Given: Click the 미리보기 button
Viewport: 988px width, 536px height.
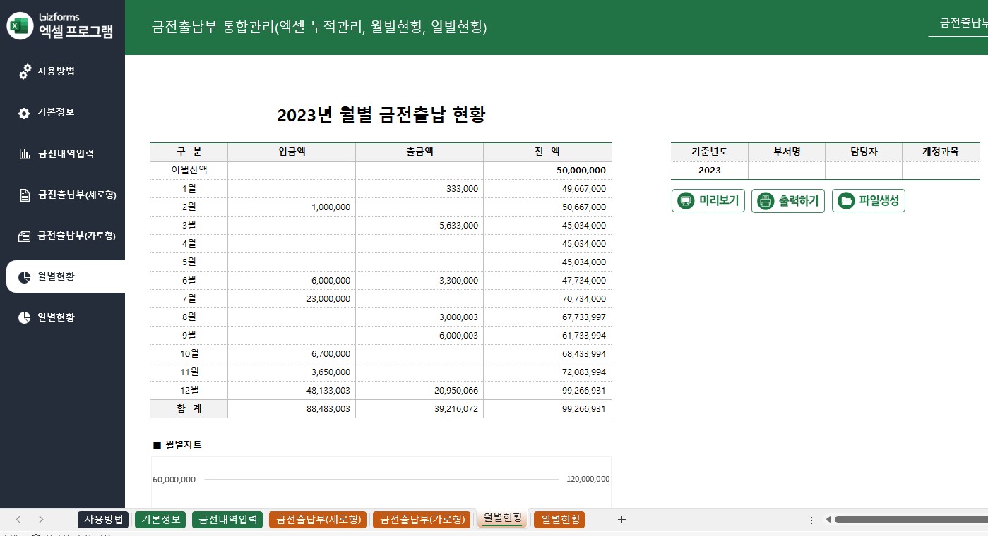Looking at the screenshot, I should tap(708, 201).
